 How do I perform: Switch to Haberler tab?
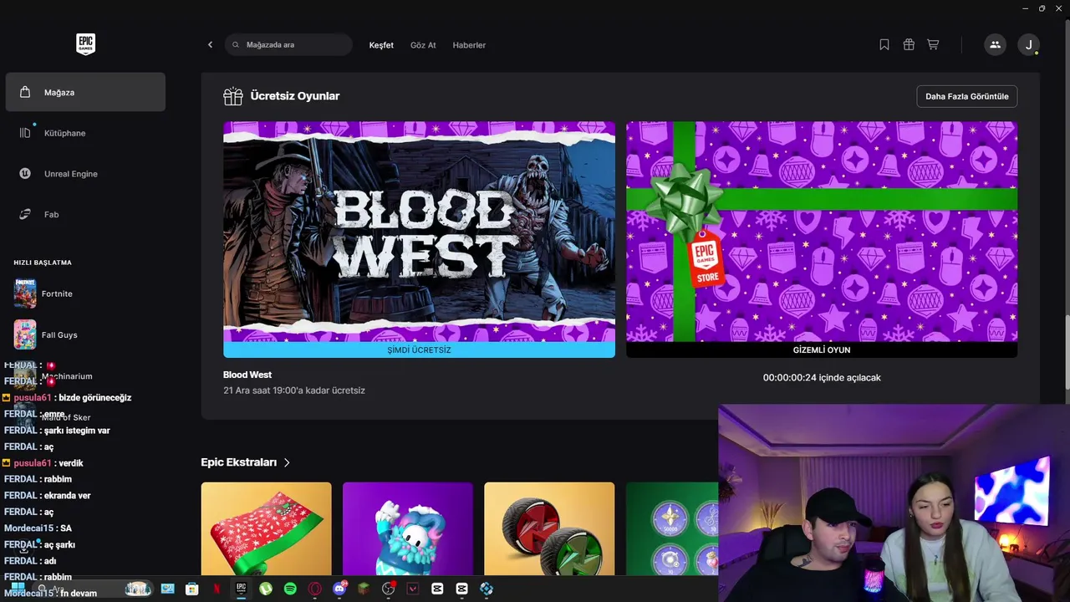469,45
